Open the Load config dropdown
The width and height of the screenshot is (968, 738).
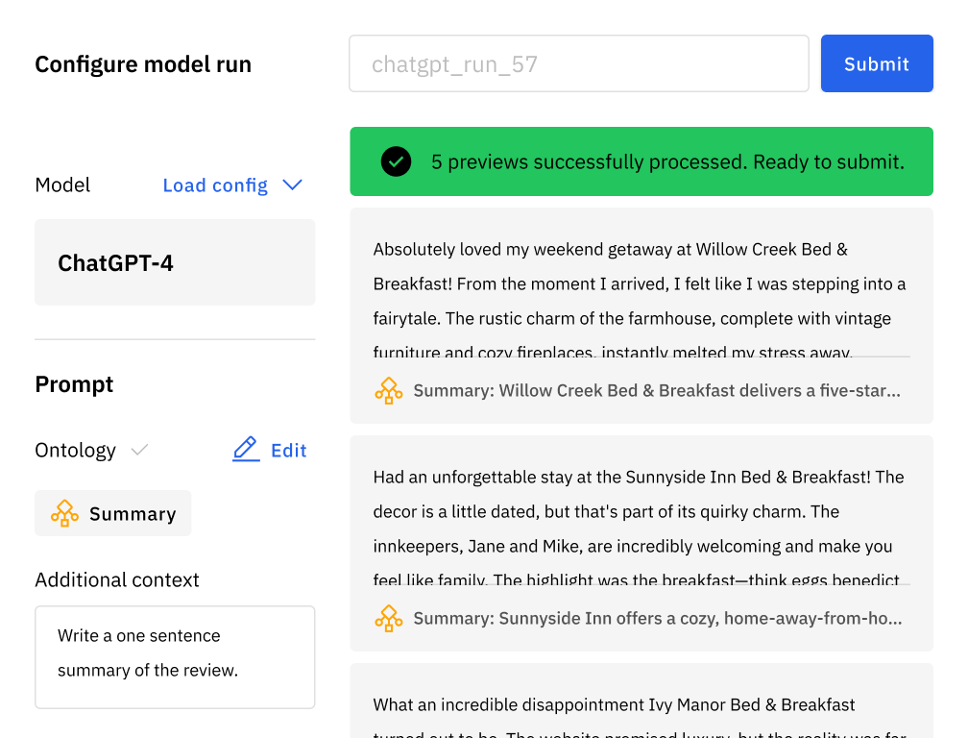coord(232,185)
